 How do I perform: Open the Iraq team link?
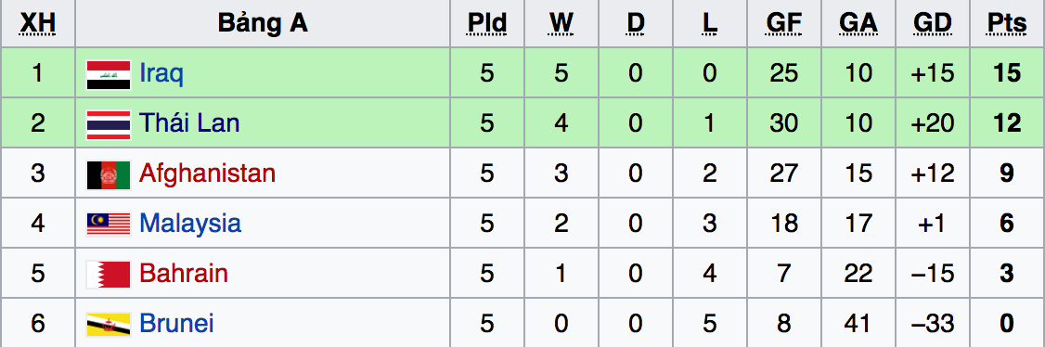(x=161, y=73)
